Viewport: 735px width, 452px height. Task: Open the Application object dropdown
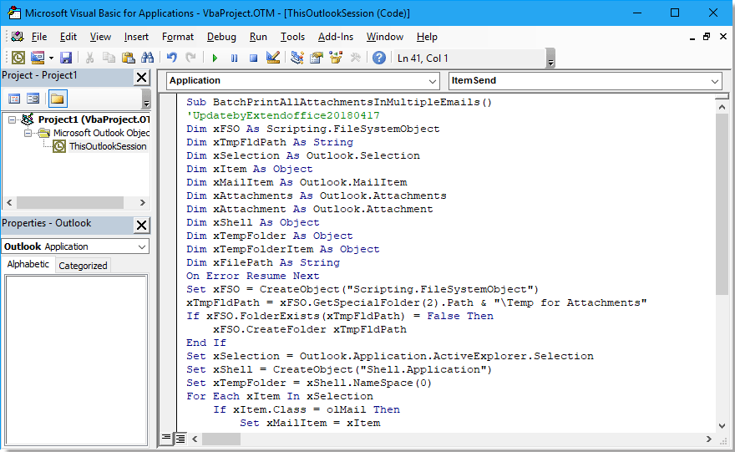pos(432,81)
